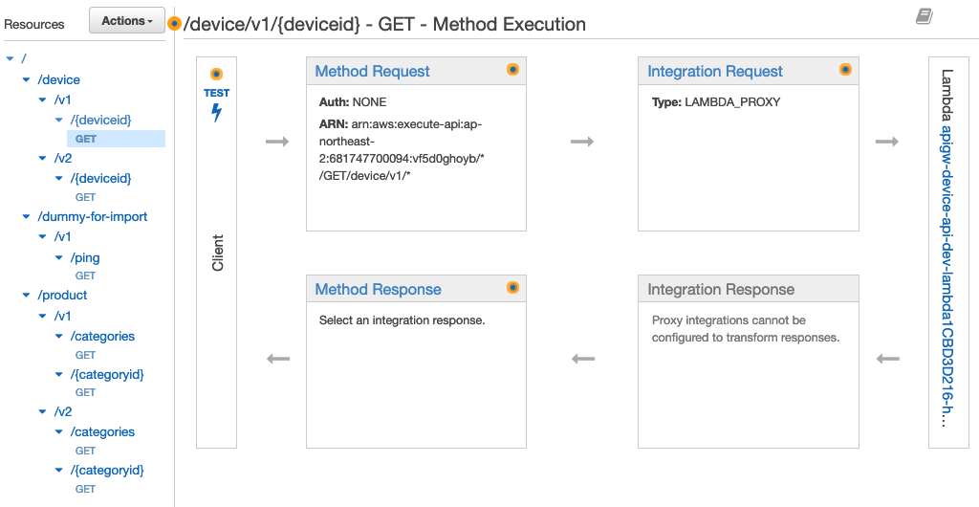Viewport: 979px width, 507px height.
Task: Select GET method under /ping
Action: tap(85, 276)
